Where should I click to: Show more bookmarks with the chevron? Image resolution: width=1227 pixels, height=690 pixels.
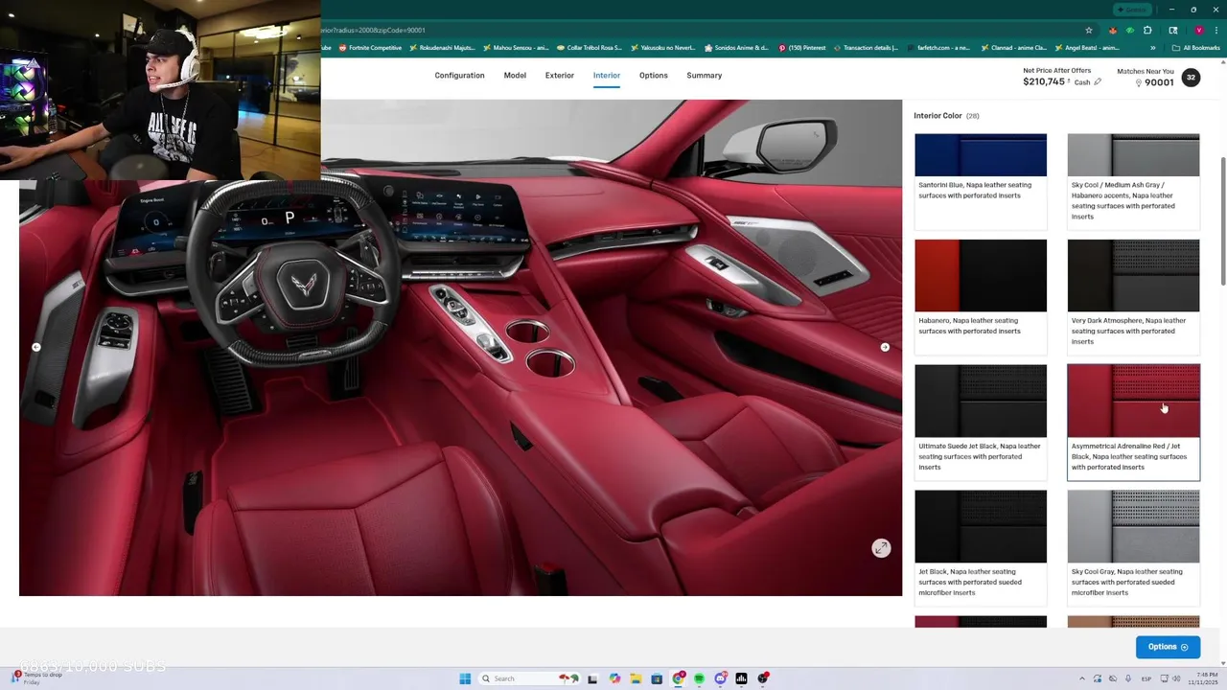point(1152,48)
